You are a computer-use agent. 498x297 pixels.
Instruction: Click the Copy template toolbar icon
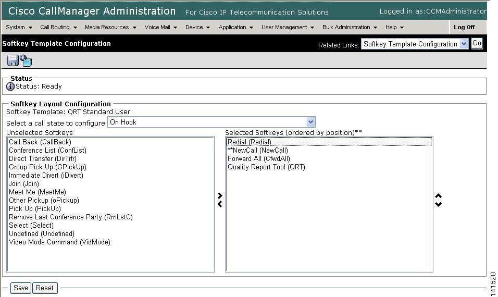pyautogui.click(x=26, y=60)
